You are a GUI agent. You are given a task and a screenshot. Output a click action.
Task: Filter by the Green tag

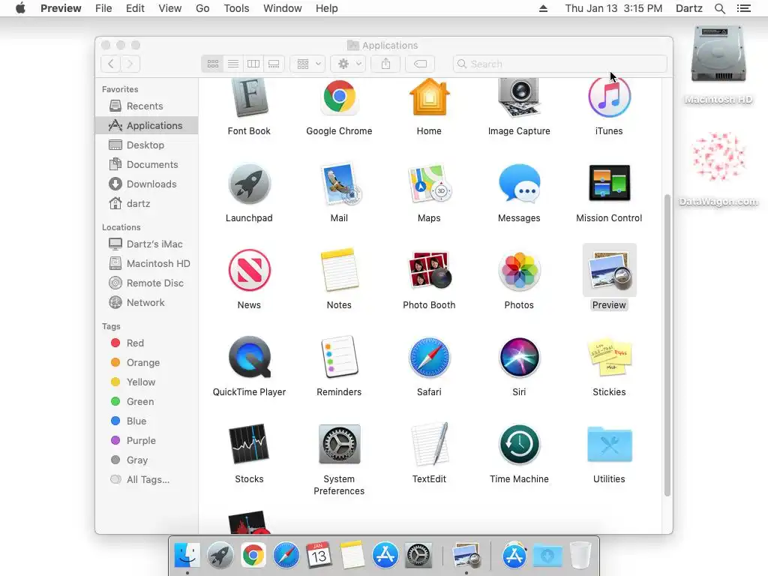click(146, 402)
